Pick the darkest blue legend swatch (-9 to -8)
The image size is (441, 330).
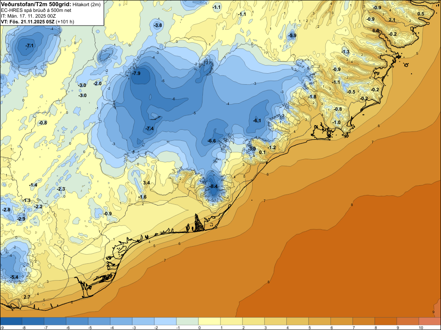coord(11,321)
